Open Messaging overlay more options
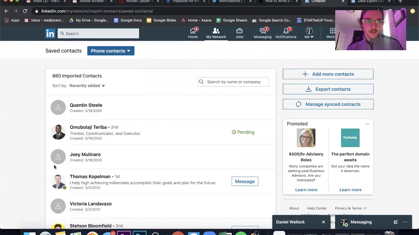The image size is (419, 235). coord(405,222)
